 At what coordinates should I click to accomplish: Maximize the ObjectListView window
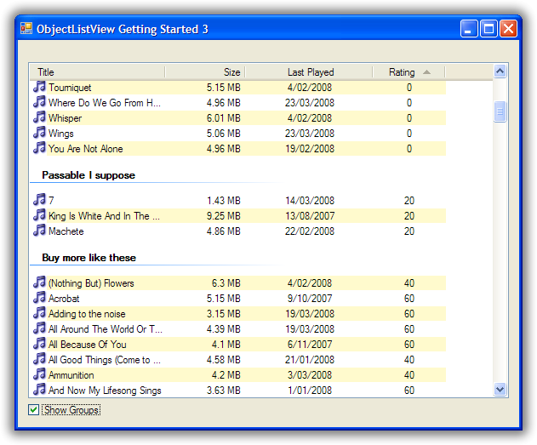click(488, 28)
